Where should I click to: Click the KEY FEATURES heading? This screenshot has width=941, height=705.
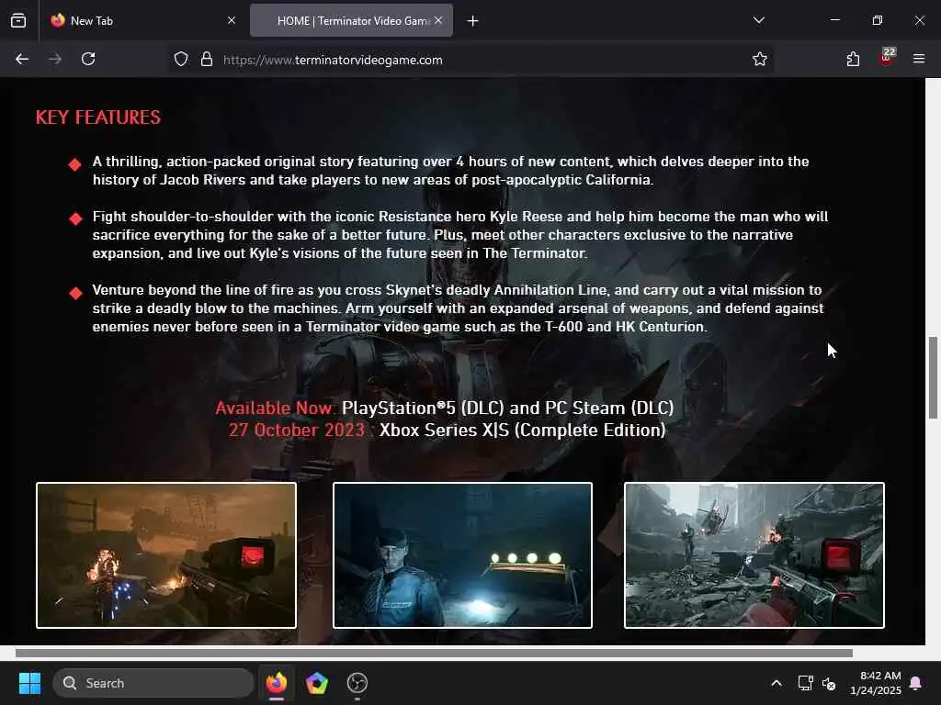coord(98,117)
